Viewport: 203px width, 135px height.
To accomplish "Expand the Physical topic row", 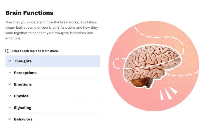I will pos(53,96).
